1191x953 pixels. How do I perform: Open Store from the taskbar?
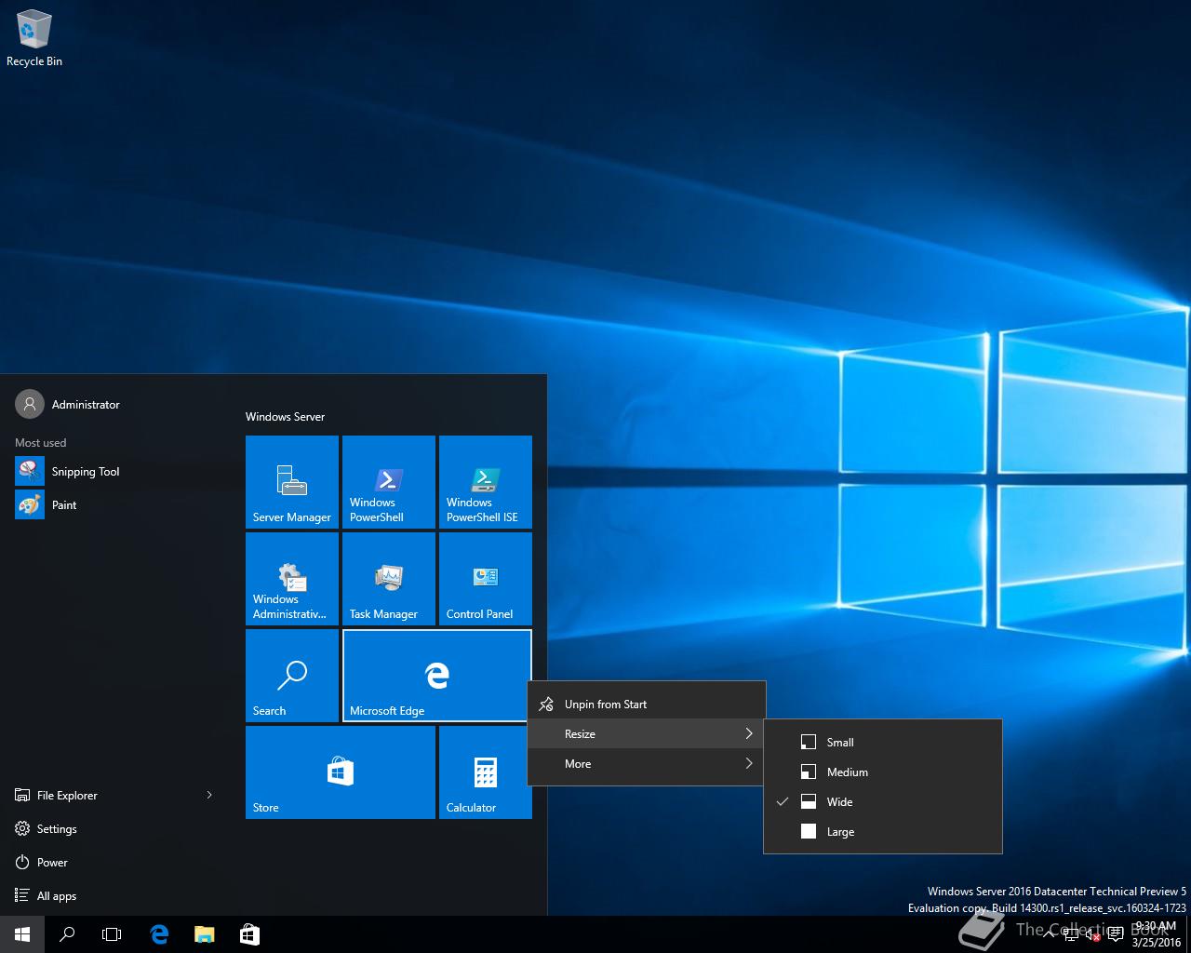click(x=249, y=934)
